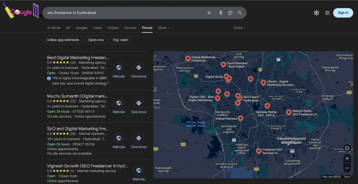Start voice search with the microphone icon
This screenshot has width=358, height=184.
click(x=221, y=13)
